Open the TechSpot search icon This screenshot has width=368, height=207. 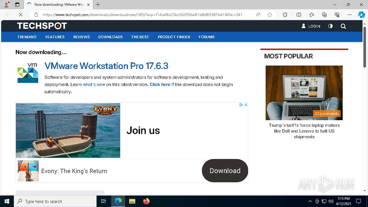[343, 26]
